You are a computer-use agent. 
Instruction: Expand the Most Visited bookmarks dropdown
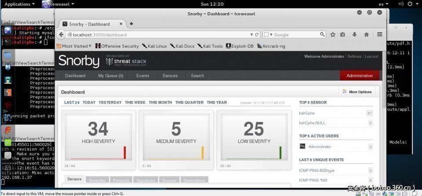74,46
